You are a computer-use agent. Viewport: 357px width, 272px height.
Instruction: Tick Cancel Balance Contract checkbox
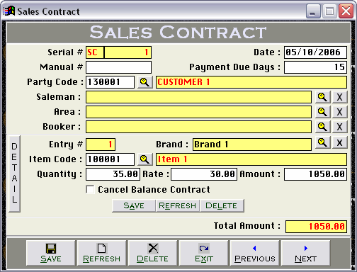90,189
